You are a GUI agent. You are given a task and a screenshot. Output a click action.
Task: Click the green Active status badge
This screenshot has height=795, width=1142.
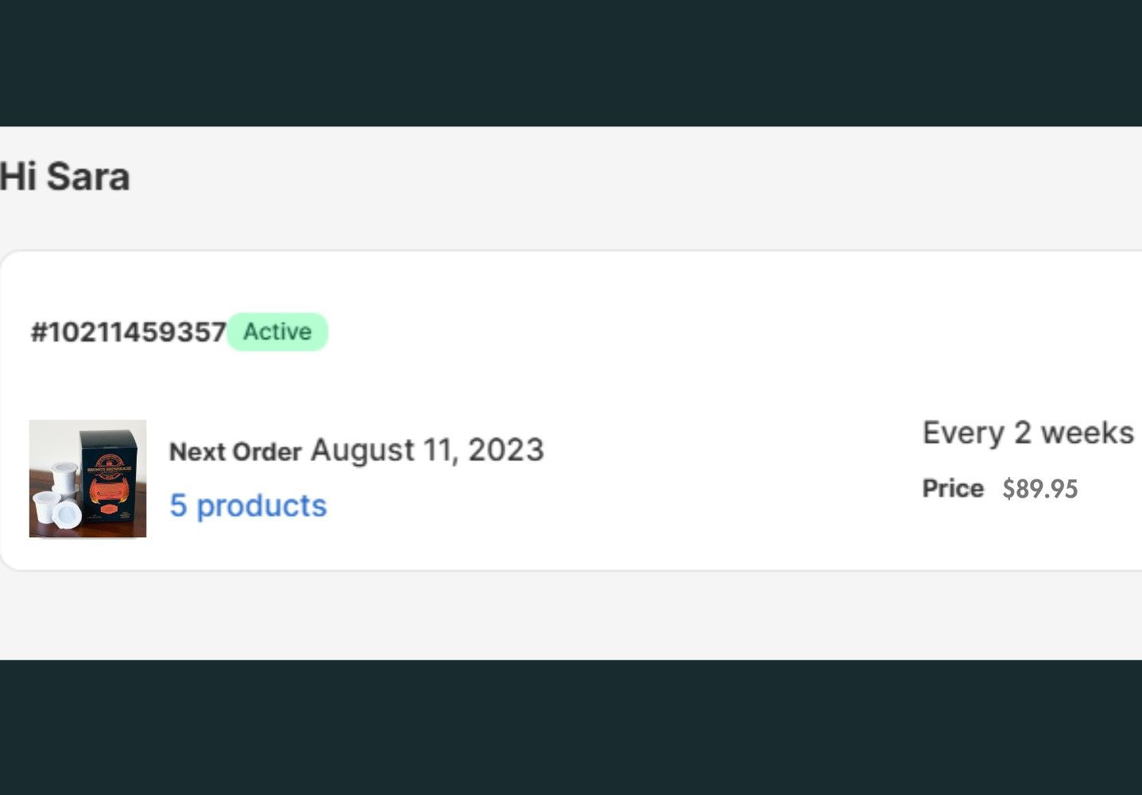pos(277,332)
